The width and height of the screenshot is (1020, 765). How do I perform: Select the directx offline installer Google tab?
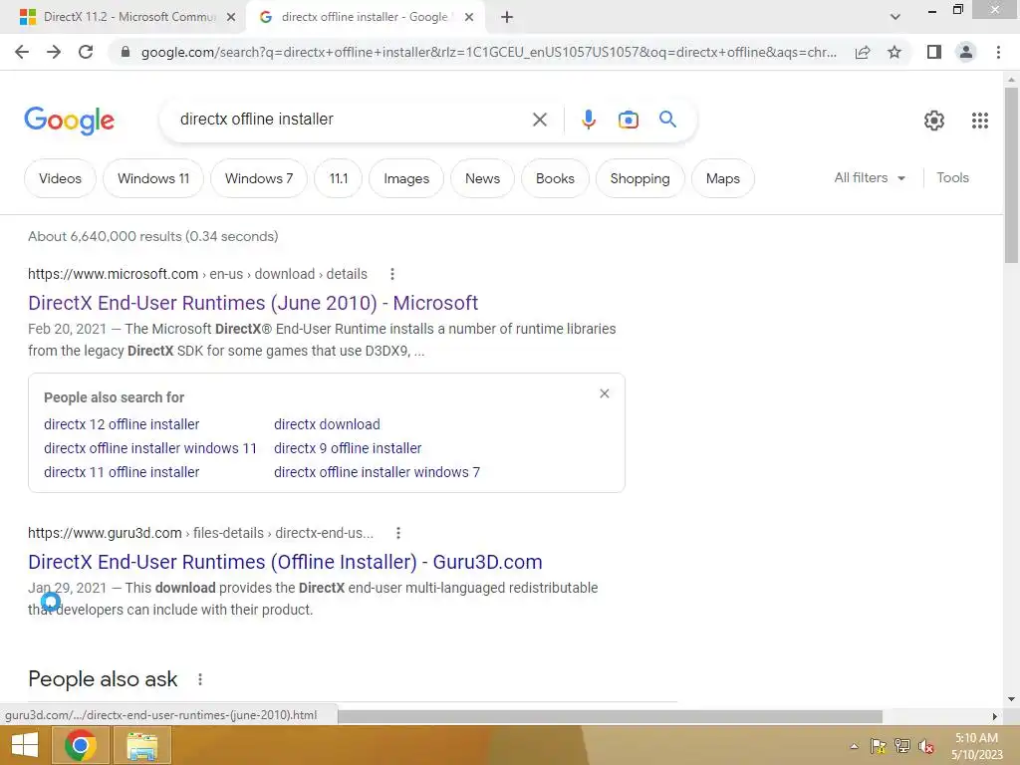(x=365, y=17)
